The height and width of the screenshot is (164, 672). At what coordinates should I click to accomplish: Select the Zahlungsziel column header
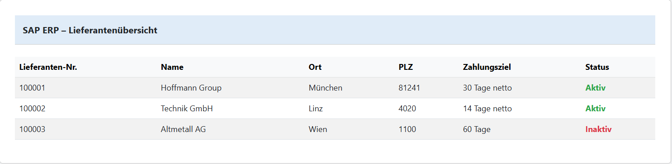pos(487,67)
